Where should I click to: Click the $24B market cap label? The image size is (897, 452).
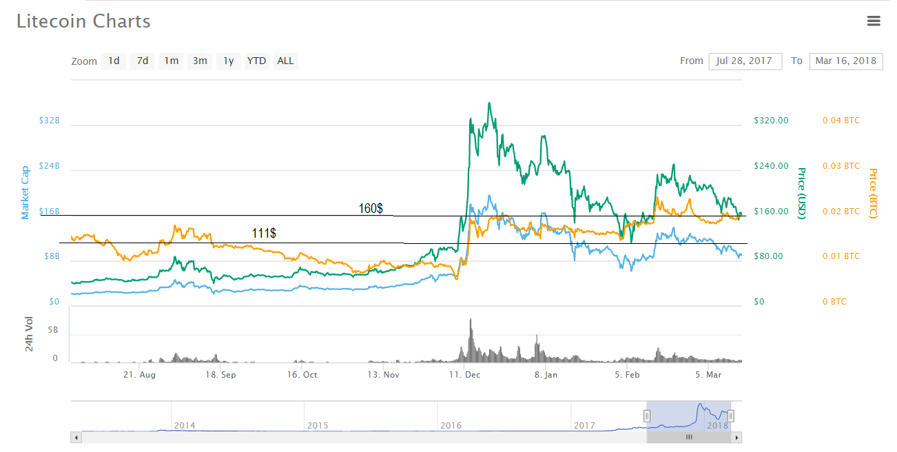tap(50, 166)
